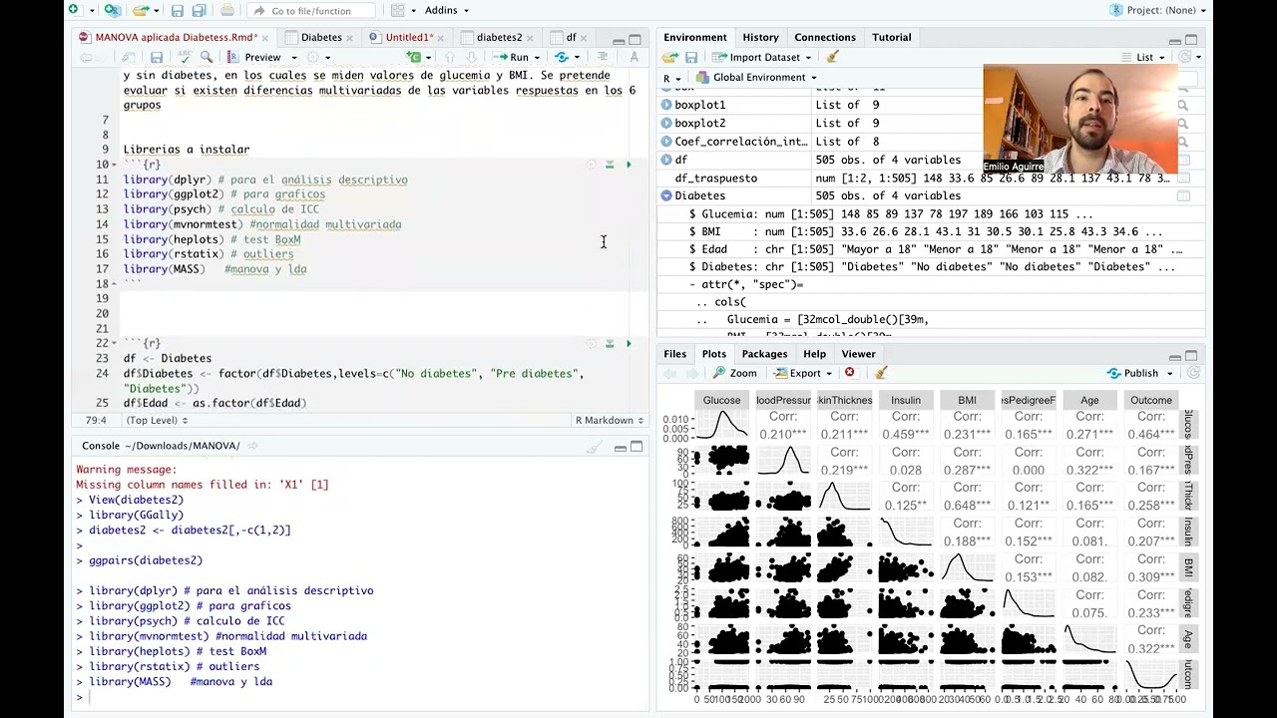The height and width of the screenshot is (718, 1277).
Task: Collapse the Diabetes object details
Action: tap(665, 195)
